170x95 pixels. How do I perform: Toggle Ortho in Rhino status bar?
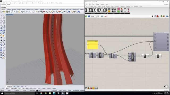tap(60, 91)
